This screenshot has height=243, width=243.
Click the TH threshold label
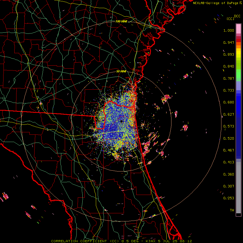click(232, 210)
